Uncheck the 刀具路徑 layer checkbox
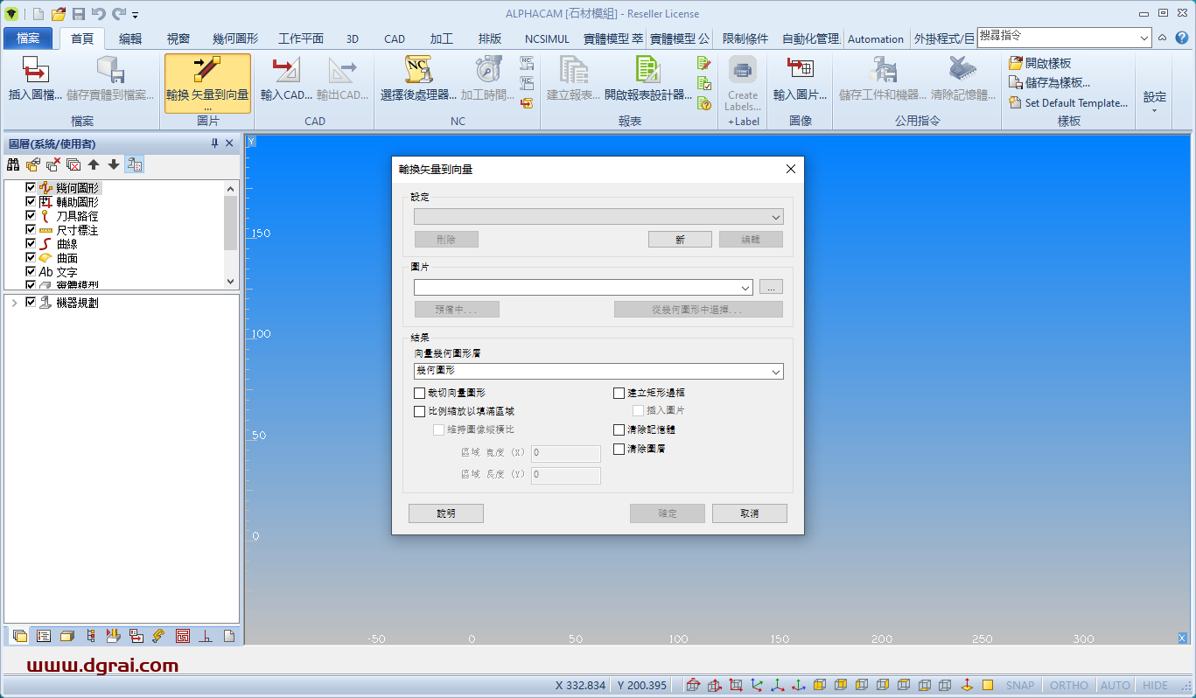The width and height of the screenshot is (1196, 698). [31, 216]
